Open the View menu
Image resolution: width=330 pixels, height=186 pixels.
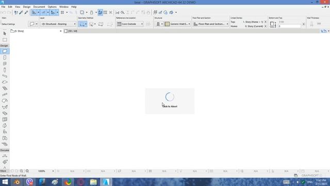coord(18,7)
